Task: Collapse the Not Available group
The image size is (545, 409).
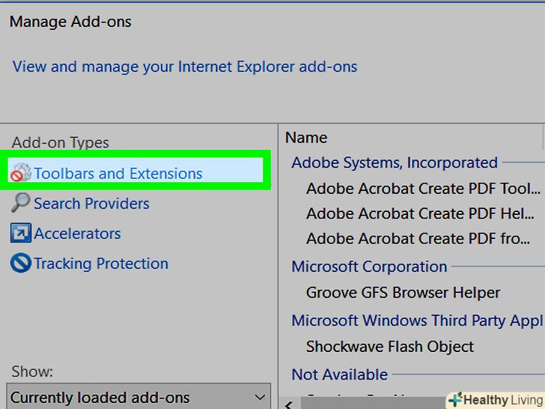Action: [x=339, y=375]
